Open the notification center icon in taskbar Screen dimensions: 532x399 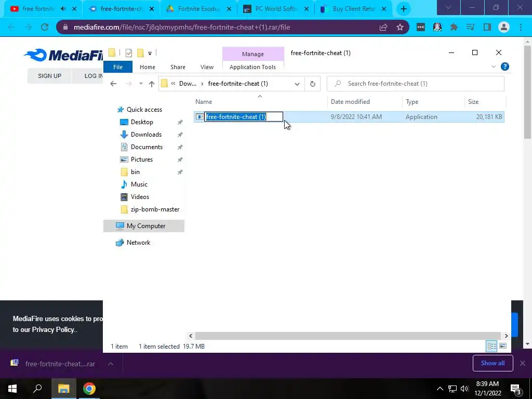click(516, 389)
